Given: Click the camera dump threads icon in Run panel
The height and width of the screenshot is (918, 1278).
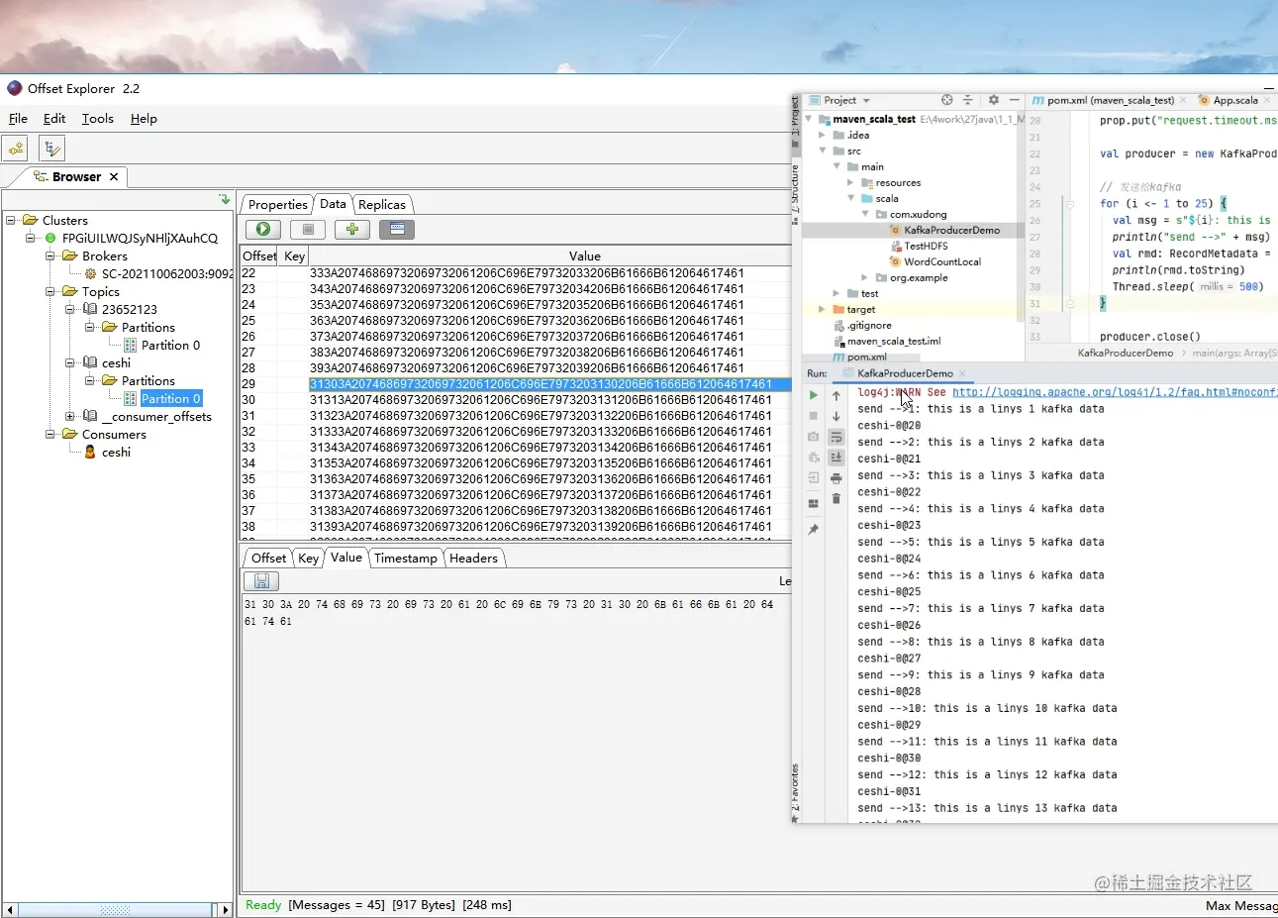Looking at the screenshot, I should [814, 437].
